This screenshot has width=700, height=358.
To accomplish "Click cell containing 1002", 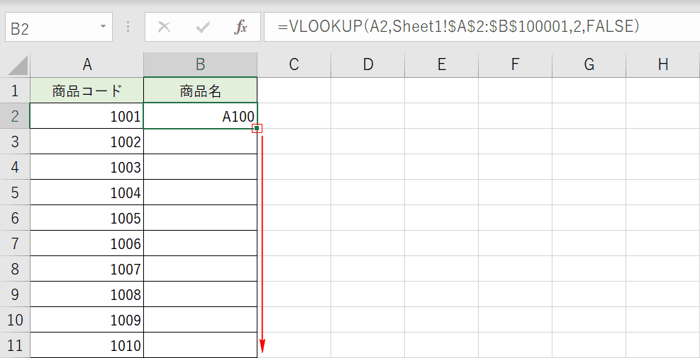I will point(87,142).
